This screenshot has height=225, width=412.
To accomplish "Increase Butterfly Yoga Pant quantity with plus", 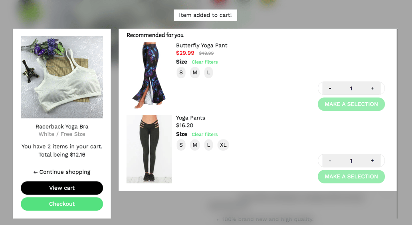I will (x=372, y=88).
